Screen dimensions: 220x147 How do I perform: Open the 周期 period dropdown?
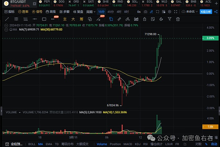click(x=91, y=12)
